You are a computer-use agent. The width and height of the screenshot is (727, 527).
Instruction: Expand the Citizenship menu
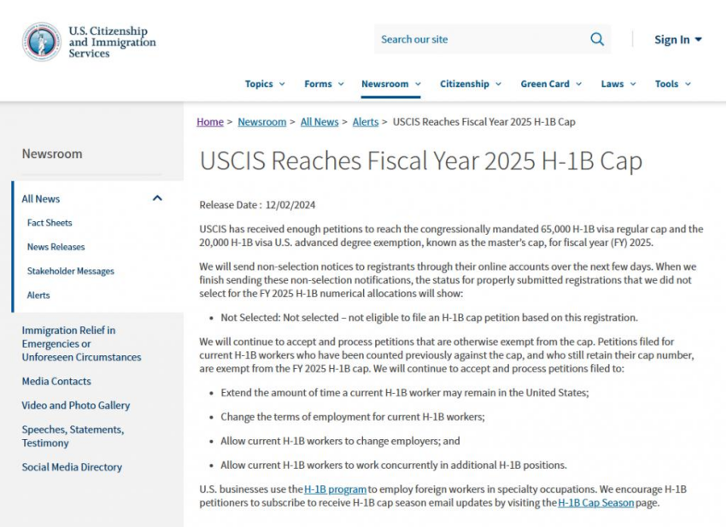tap(471, 84)
